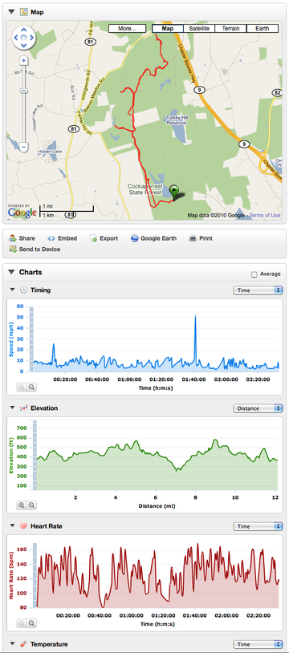The width and height of the screenshot is (289, 653).
Task: Zoom out on the Timing chart
Action: (31, 387)
